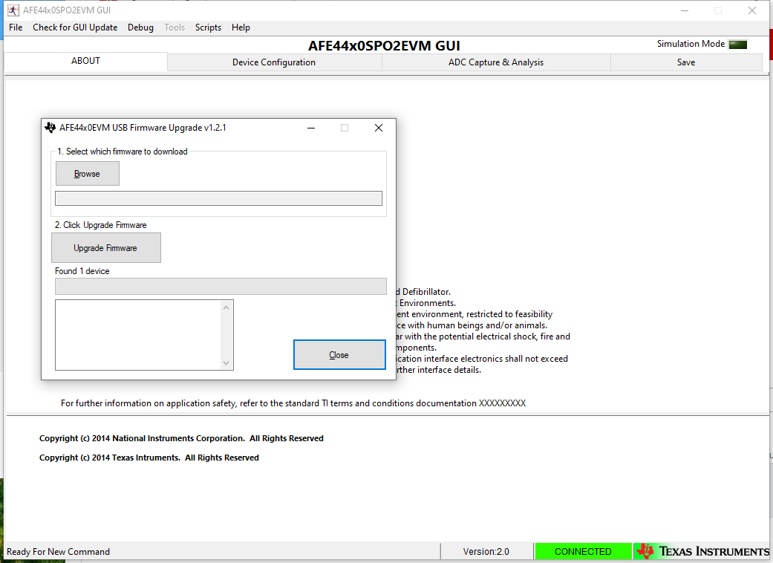
Task: Click the firmware upgrade progress bar
Action: point(221,287)
